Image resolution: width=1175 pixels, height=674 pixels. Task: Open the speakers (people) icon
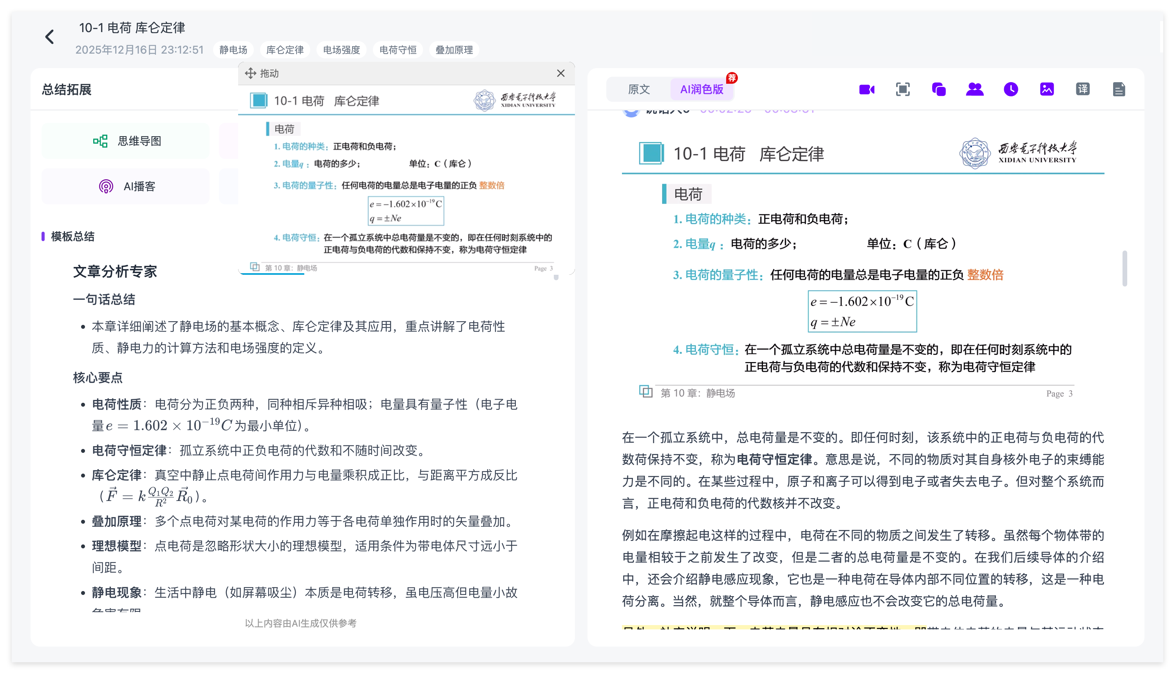point(974,89)
